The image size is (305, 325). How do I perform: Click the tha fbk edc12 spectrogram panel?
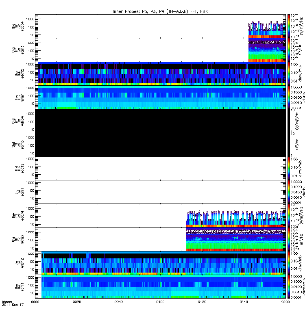click(160, 74)
